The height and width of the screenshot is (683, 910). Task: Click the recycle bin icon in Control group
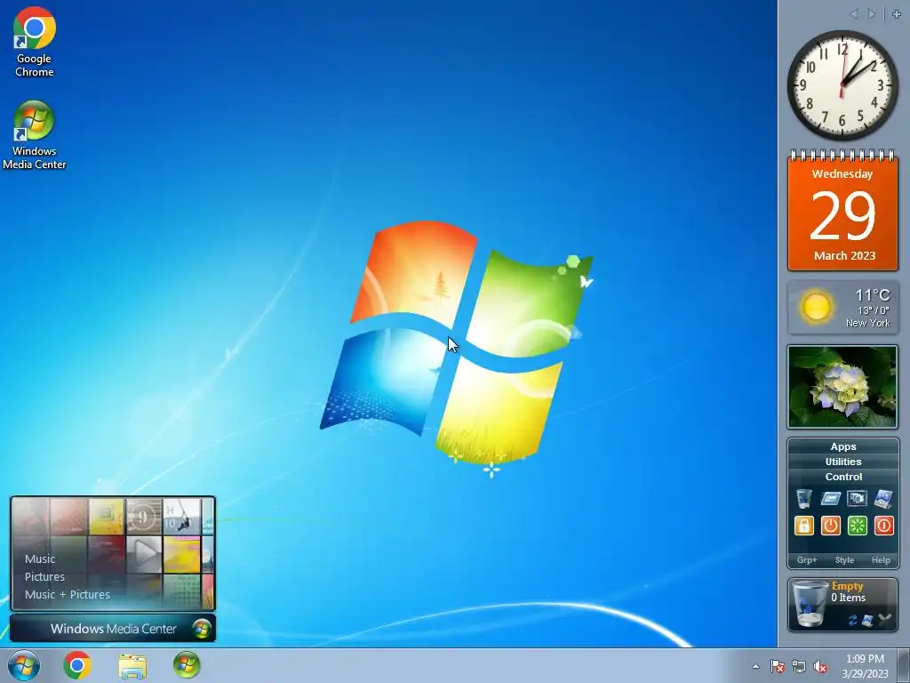[803, 498]
